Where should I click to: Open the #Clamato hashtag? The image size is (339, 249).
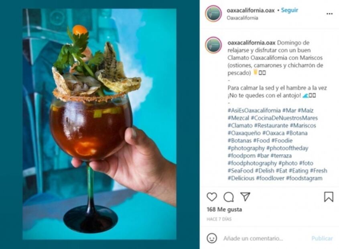click(240, 126)
